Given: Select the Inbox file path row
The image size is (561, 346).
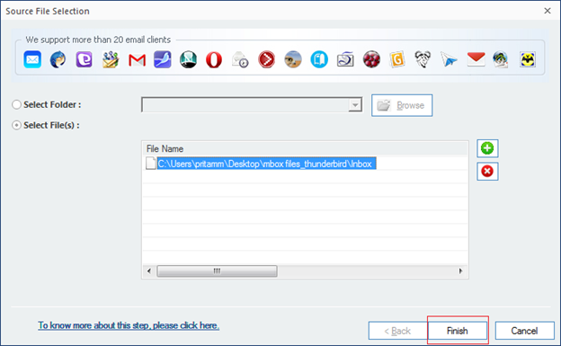Looking at the screenshot, I should pyautogui.click(x=266, y=164).
